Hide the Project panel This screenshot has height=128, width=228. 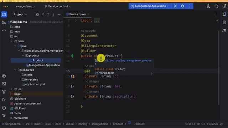(59, 14)
